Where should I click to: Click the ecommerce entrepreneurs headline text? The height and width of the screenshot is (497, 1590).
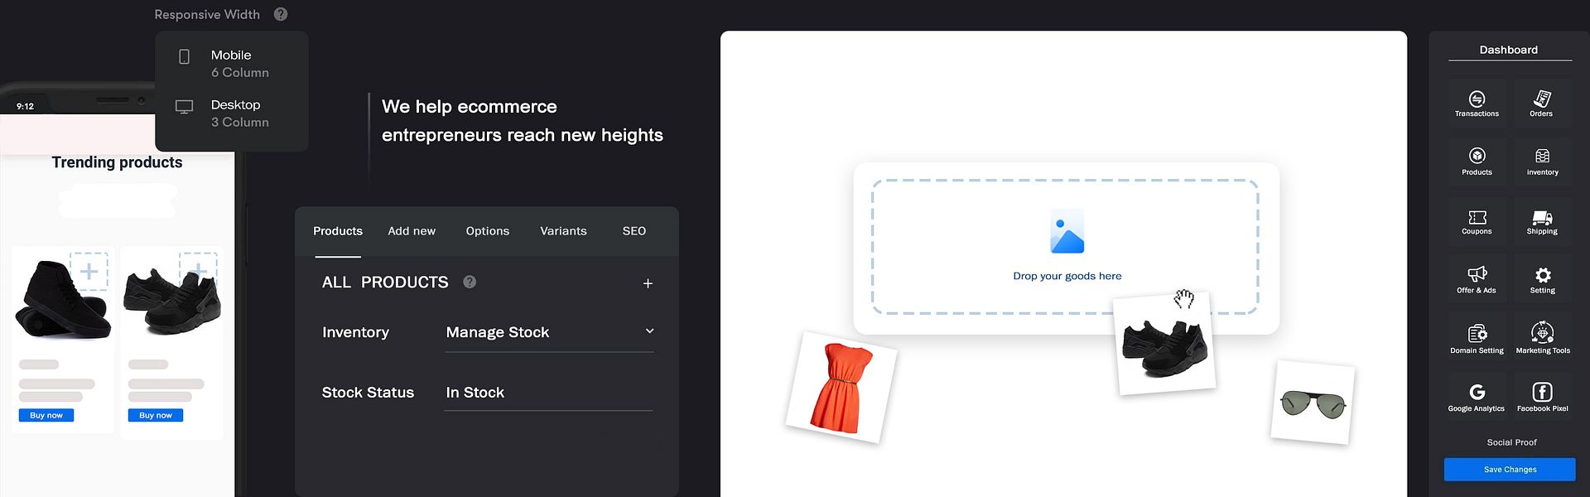coord(522,121)
